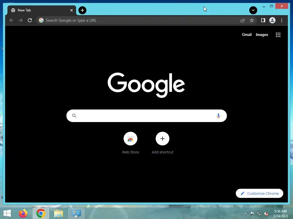Click the browser forward arrow
The image size is (293, 219).
point(21,20)
